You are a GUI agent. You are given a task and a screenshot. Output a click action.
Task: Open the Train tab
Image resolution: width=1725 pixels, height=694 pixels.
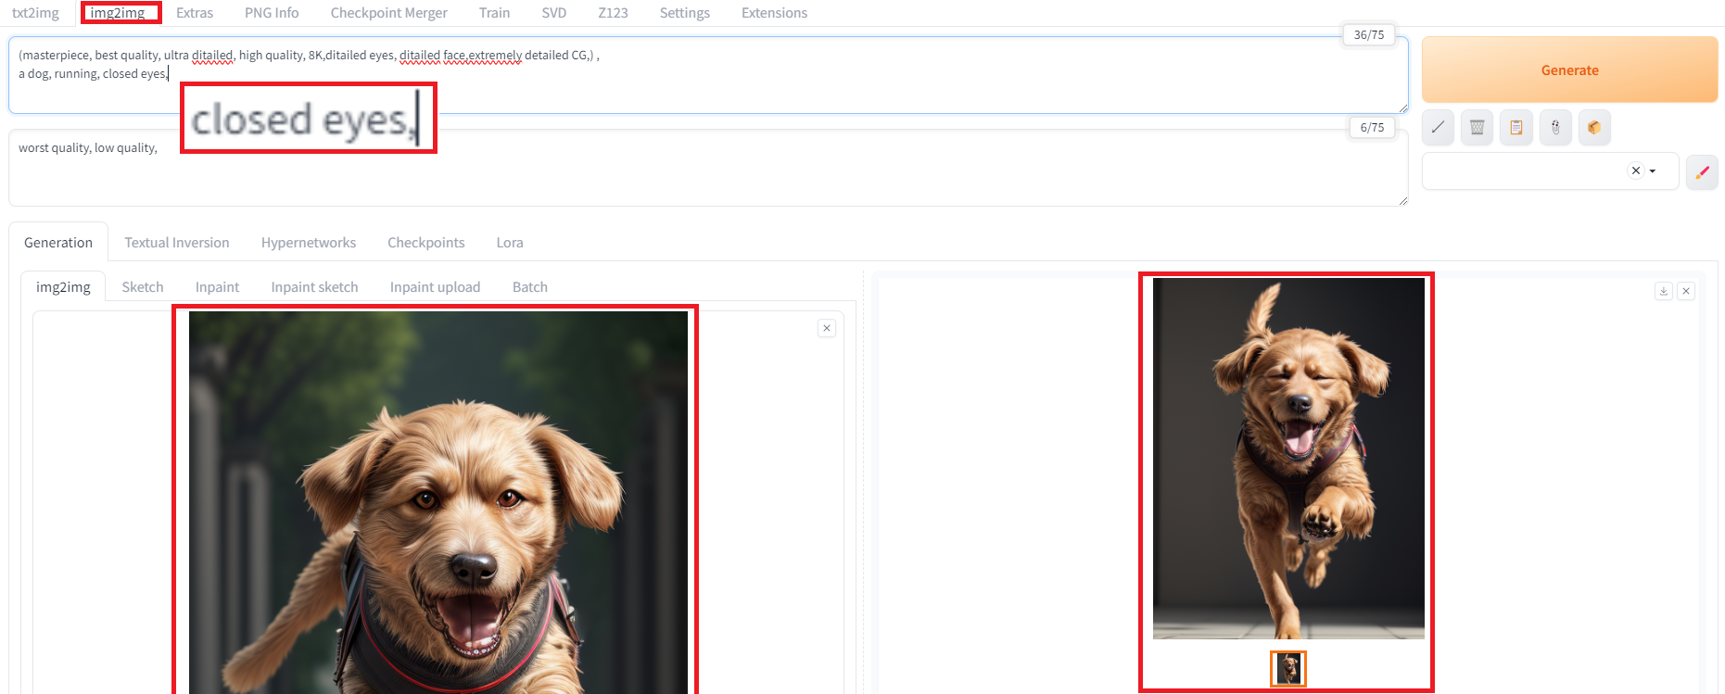[494, 13]
